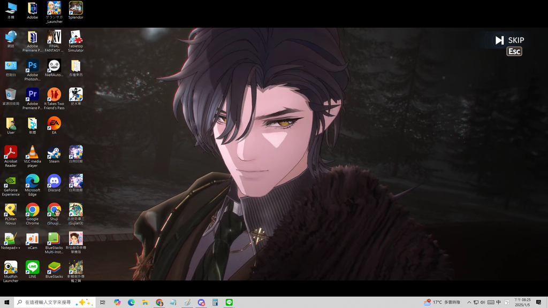
Task: Open the 資源回收筒 Recycle Bin
Action: pyautogui.click(x=11, y=97)
